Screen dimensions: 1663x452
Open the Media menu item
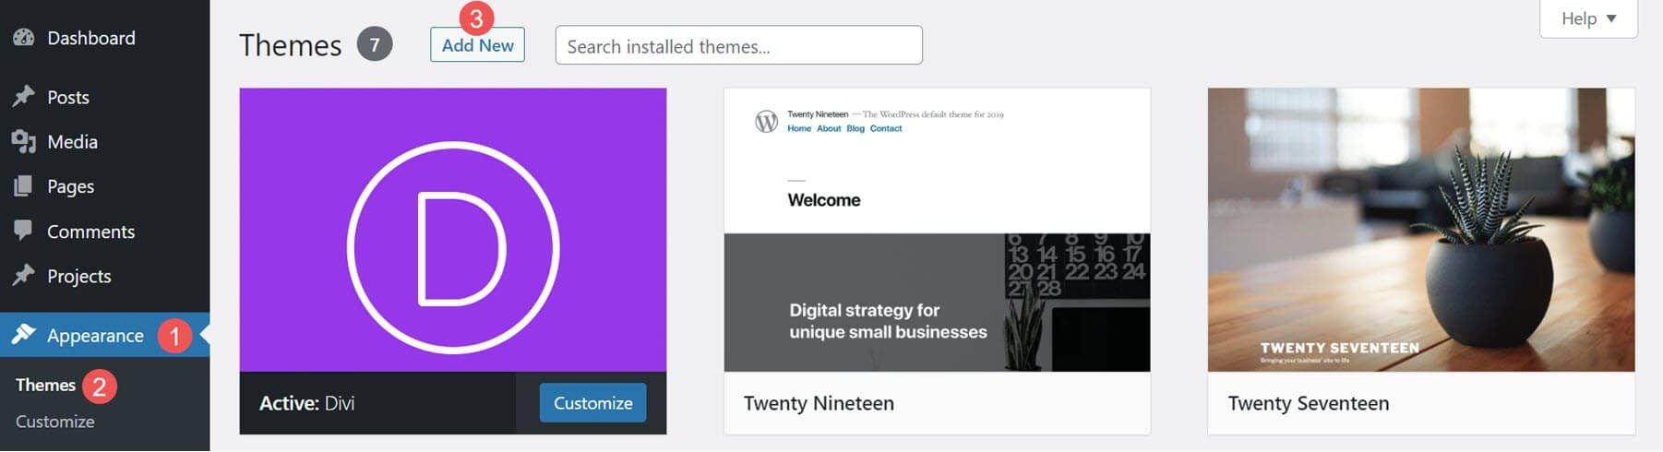click(x=72, y=141)
